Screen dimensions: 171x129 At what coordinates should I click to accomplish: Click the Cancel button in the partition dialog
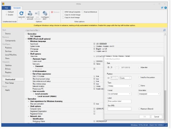[x=156, y=117]
